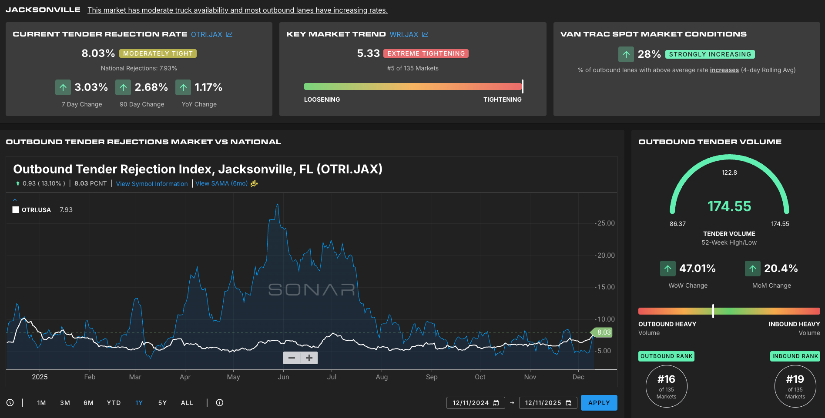Set the chart range to 5Y
This screenshot has height=418, width=825.
162,403
